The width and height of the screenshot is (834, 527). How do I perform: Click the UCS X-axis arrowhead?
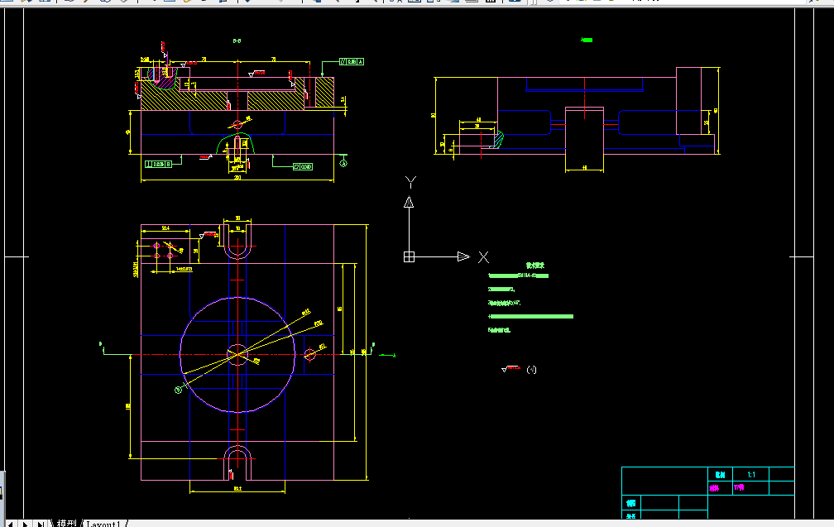tap(464, 256)
